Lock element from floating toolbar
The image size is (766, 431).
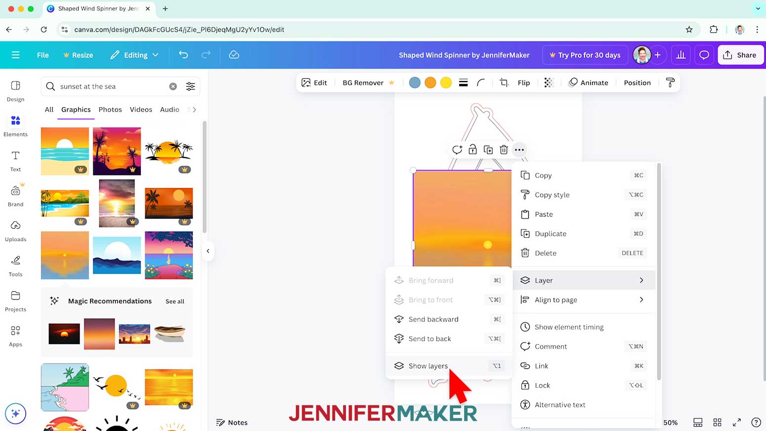point(472,150)
